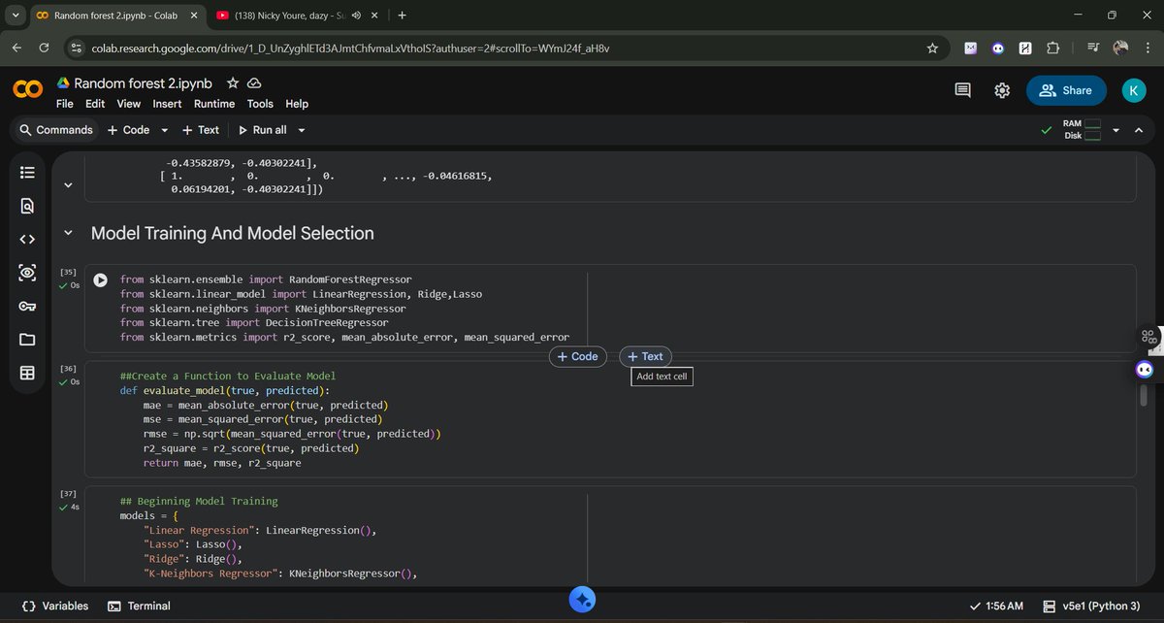This screenshot has height=623, width=1164.
Task: Open the Edit menu
Action: click(x=95, y=104)
